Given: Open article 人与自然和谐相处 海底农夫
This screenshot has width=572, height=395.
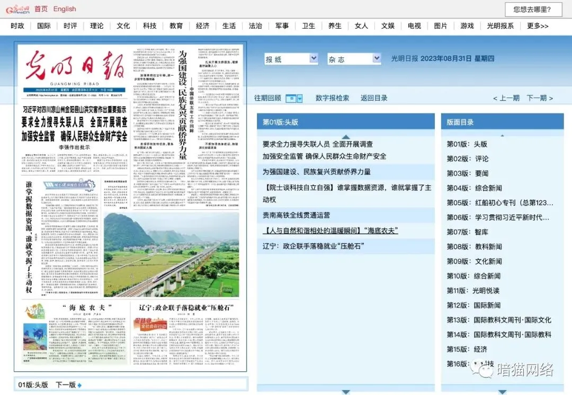Looking at the screenshot, I should pyautogui.click(x=330, y=230).
